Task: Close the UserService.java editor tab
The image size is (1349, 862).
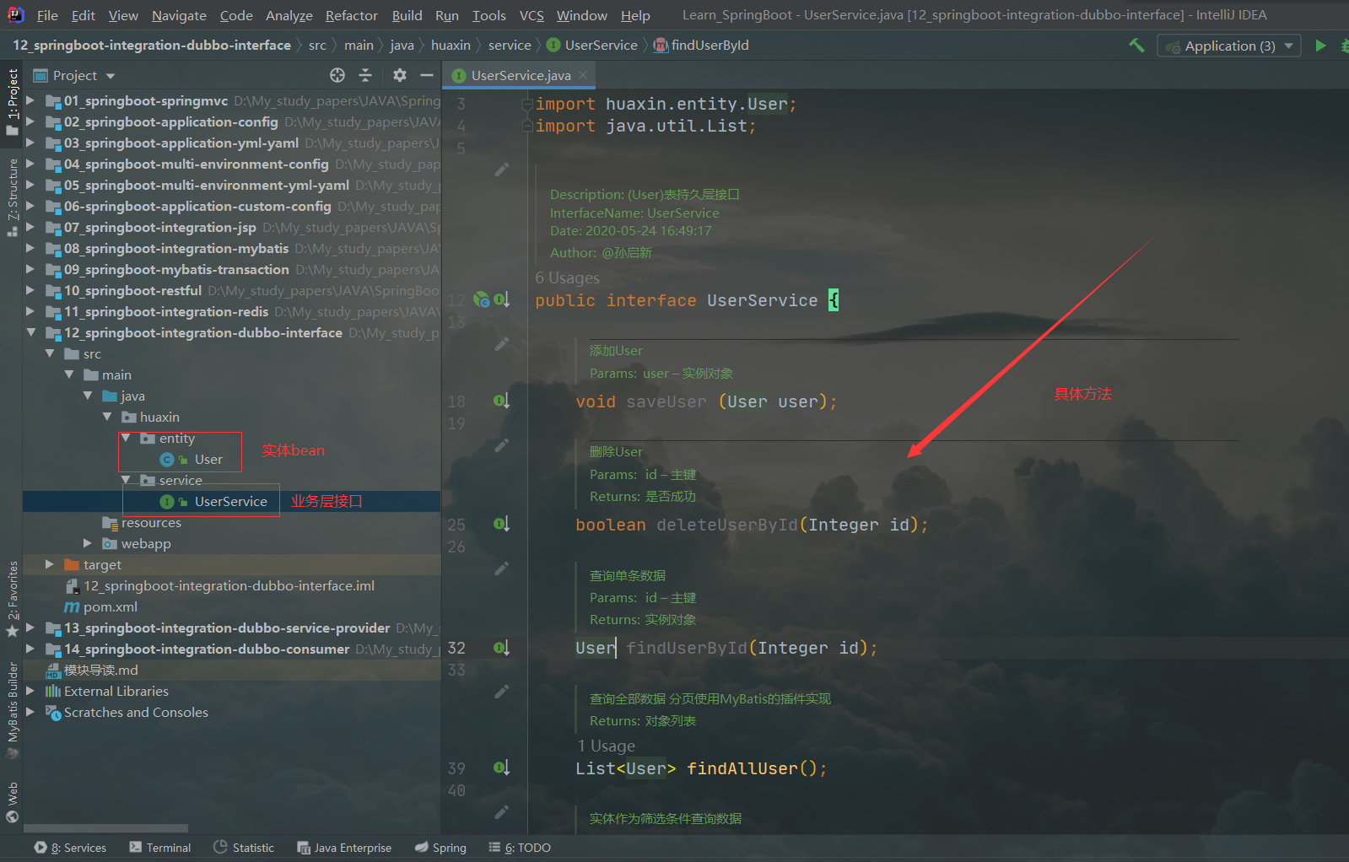Action: point(583,75)
